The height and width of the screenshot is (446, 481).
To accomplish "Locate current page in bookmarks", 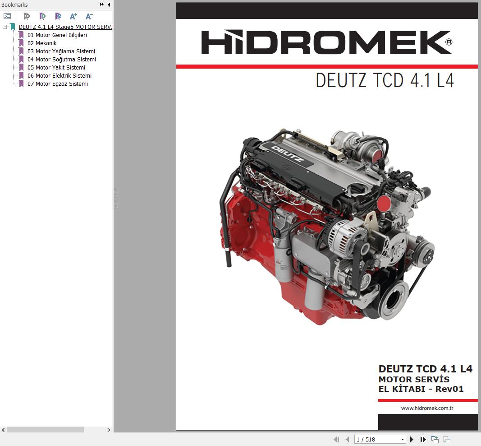I will coord(58,16).
